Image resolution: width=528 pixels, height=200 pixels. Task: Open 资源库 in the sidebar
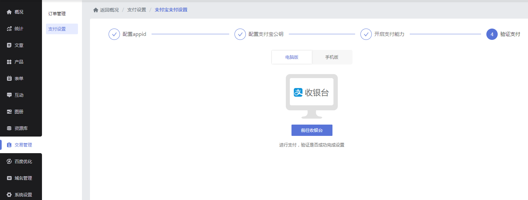coord(21,128)
